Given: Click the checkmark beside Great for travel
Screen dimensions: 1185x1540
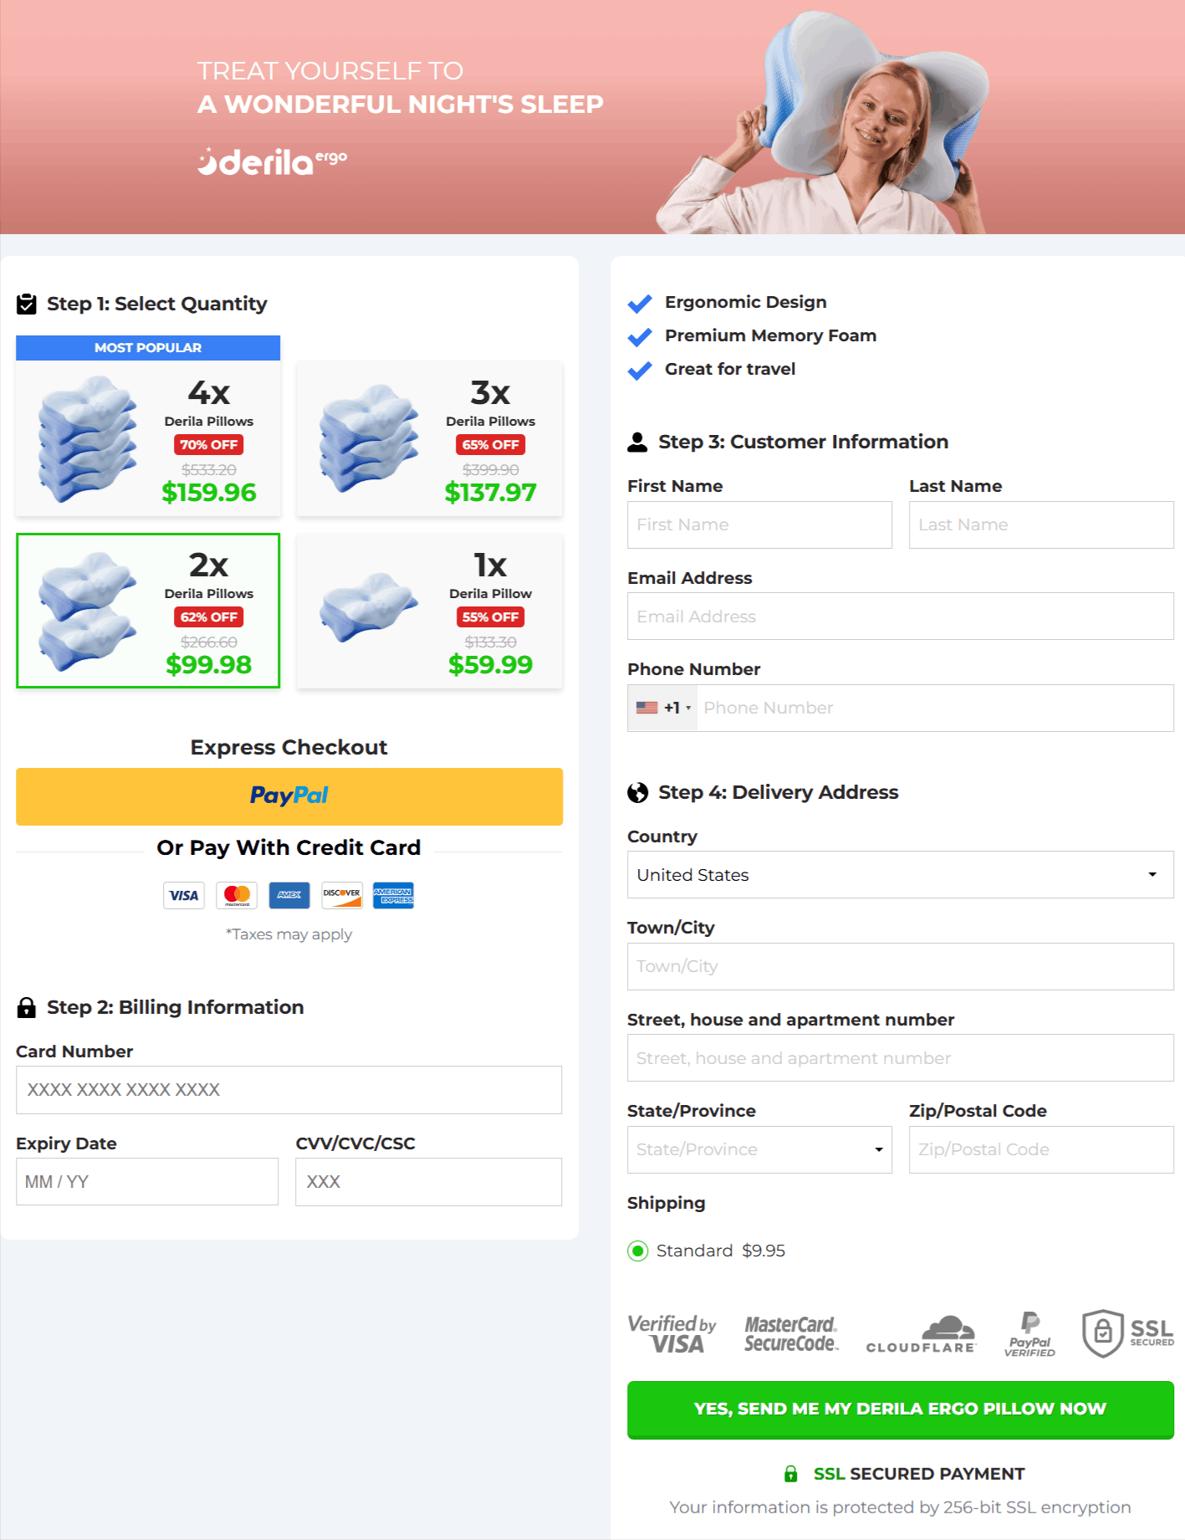Looking at the screenshot, I should coord(640,370).
